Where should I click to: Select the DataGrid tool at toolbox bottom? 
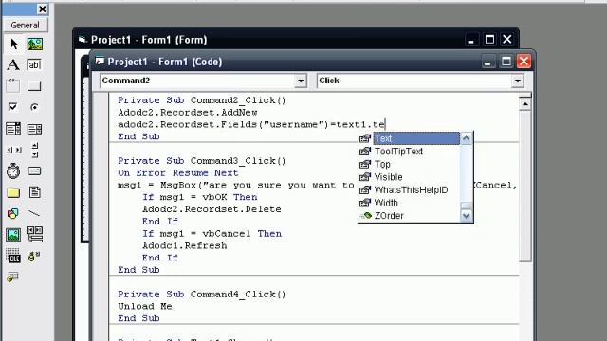tap(13, 277)
